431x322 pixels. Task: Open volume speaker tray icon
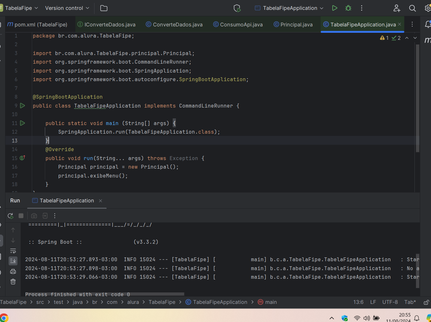(366, 318)
